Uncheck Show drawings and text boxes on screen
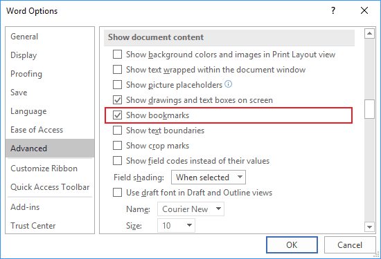 pyautogui.click(x=117, y=100)
